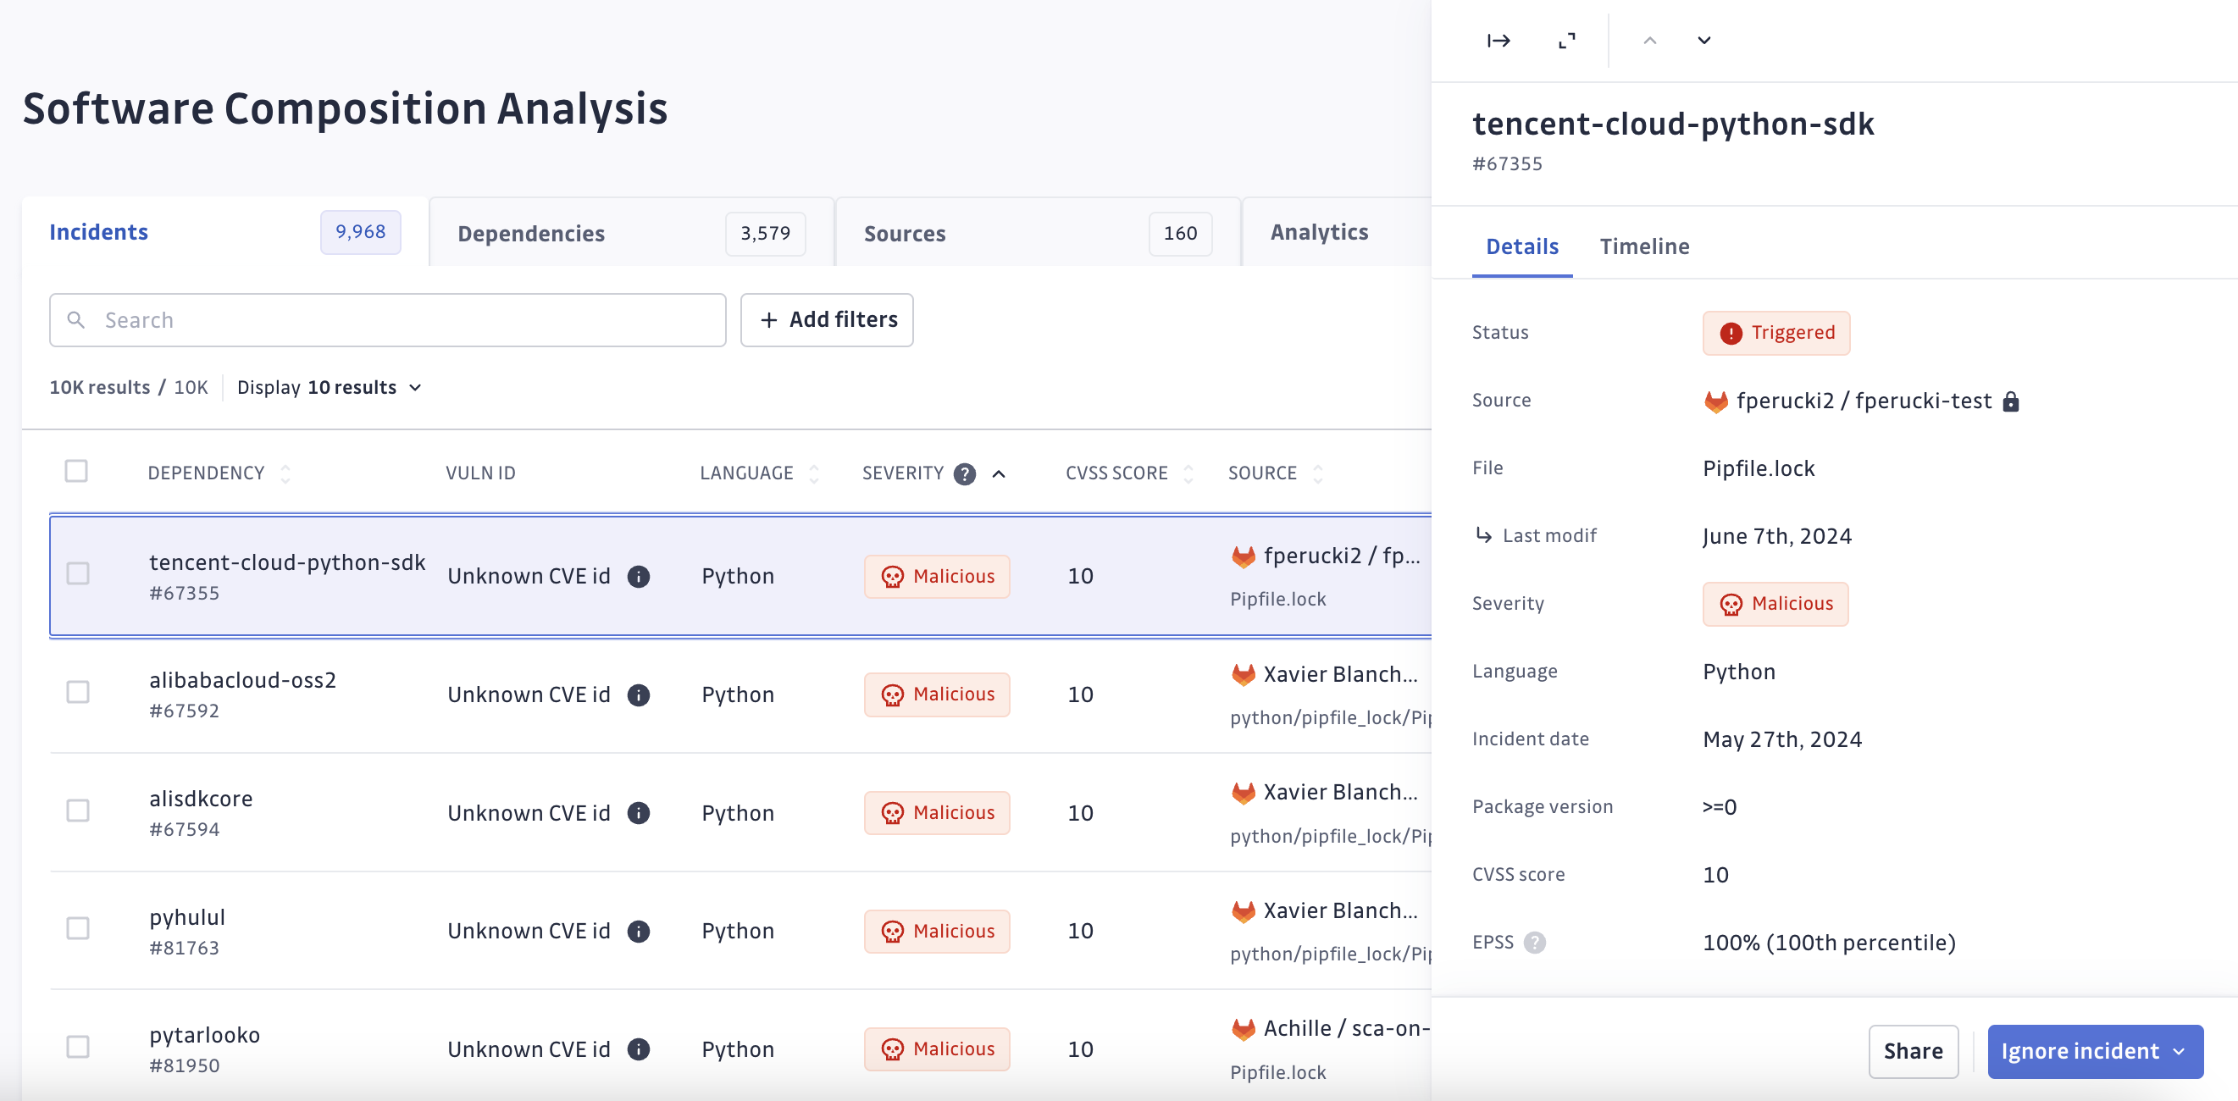Click the red alert icon in Triggered status
This screenshot has width=2238, height=1101.
pyautogui.click(x=1731, y=334)
